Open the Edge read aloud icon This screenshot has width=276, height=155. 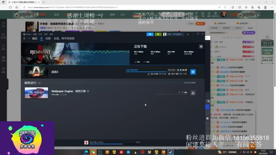(x=219, y=7)
